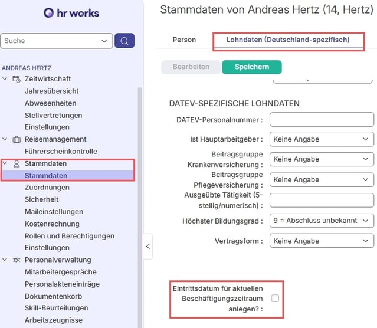Open Beitragsgruppe Krankenversicherung dropdown

[x=322, y=159]
